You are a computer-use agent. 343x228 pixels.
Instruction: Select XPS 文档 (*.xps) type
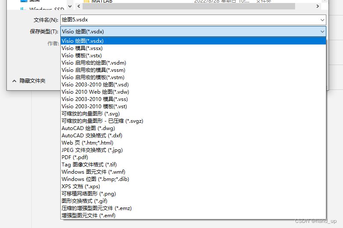click(x=193, y=186)
